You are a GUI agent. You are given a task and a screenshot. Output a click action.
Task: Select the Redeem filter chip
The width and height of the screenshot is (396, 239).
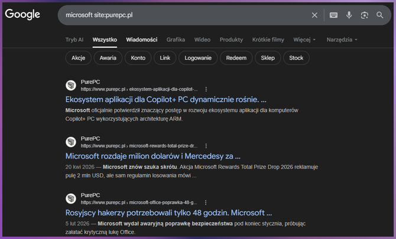(236, 58)
